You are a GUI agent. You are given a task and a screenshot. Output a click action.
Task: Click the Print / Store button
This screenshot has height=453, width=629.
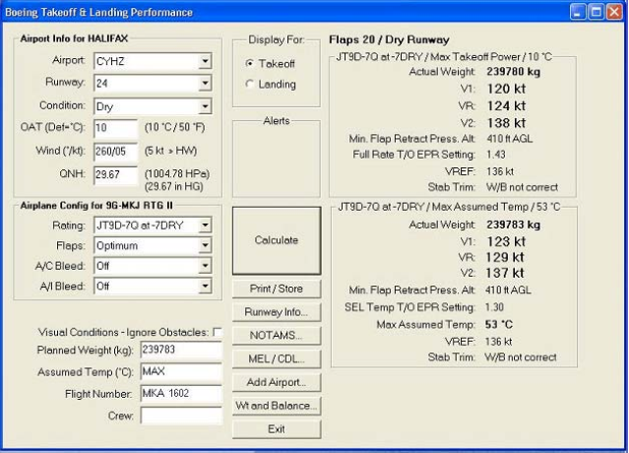(277, 289)
